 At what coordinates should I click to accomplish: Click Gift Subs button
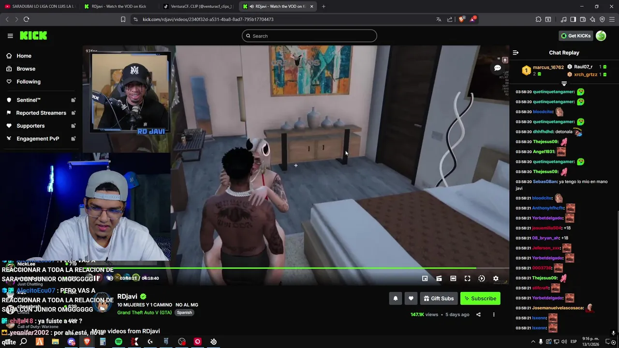click(x=439, y=299)
